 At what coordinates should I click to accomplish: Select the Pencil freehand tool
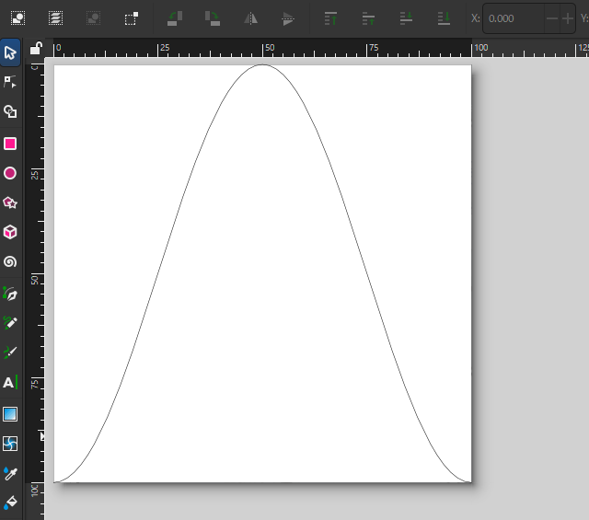coord(10,323)
